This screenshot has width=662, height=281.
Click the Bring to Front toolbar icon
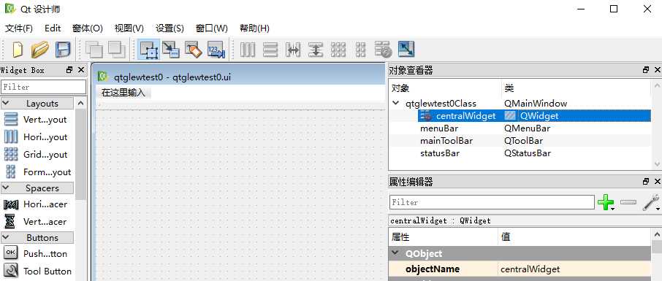click(116, 50)
